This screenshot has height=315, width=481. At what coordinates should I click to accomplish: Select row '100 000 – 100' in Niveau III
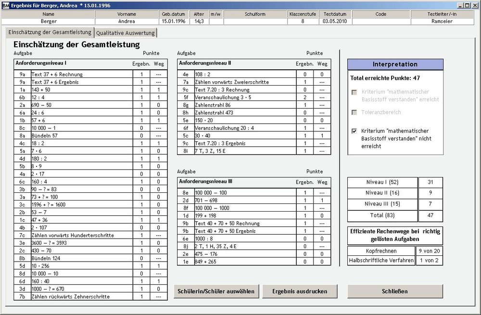point(254,193)
